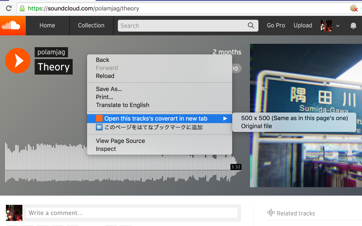
Task: Click the Related tracks waveform icon
Action: tap(271, 213)
